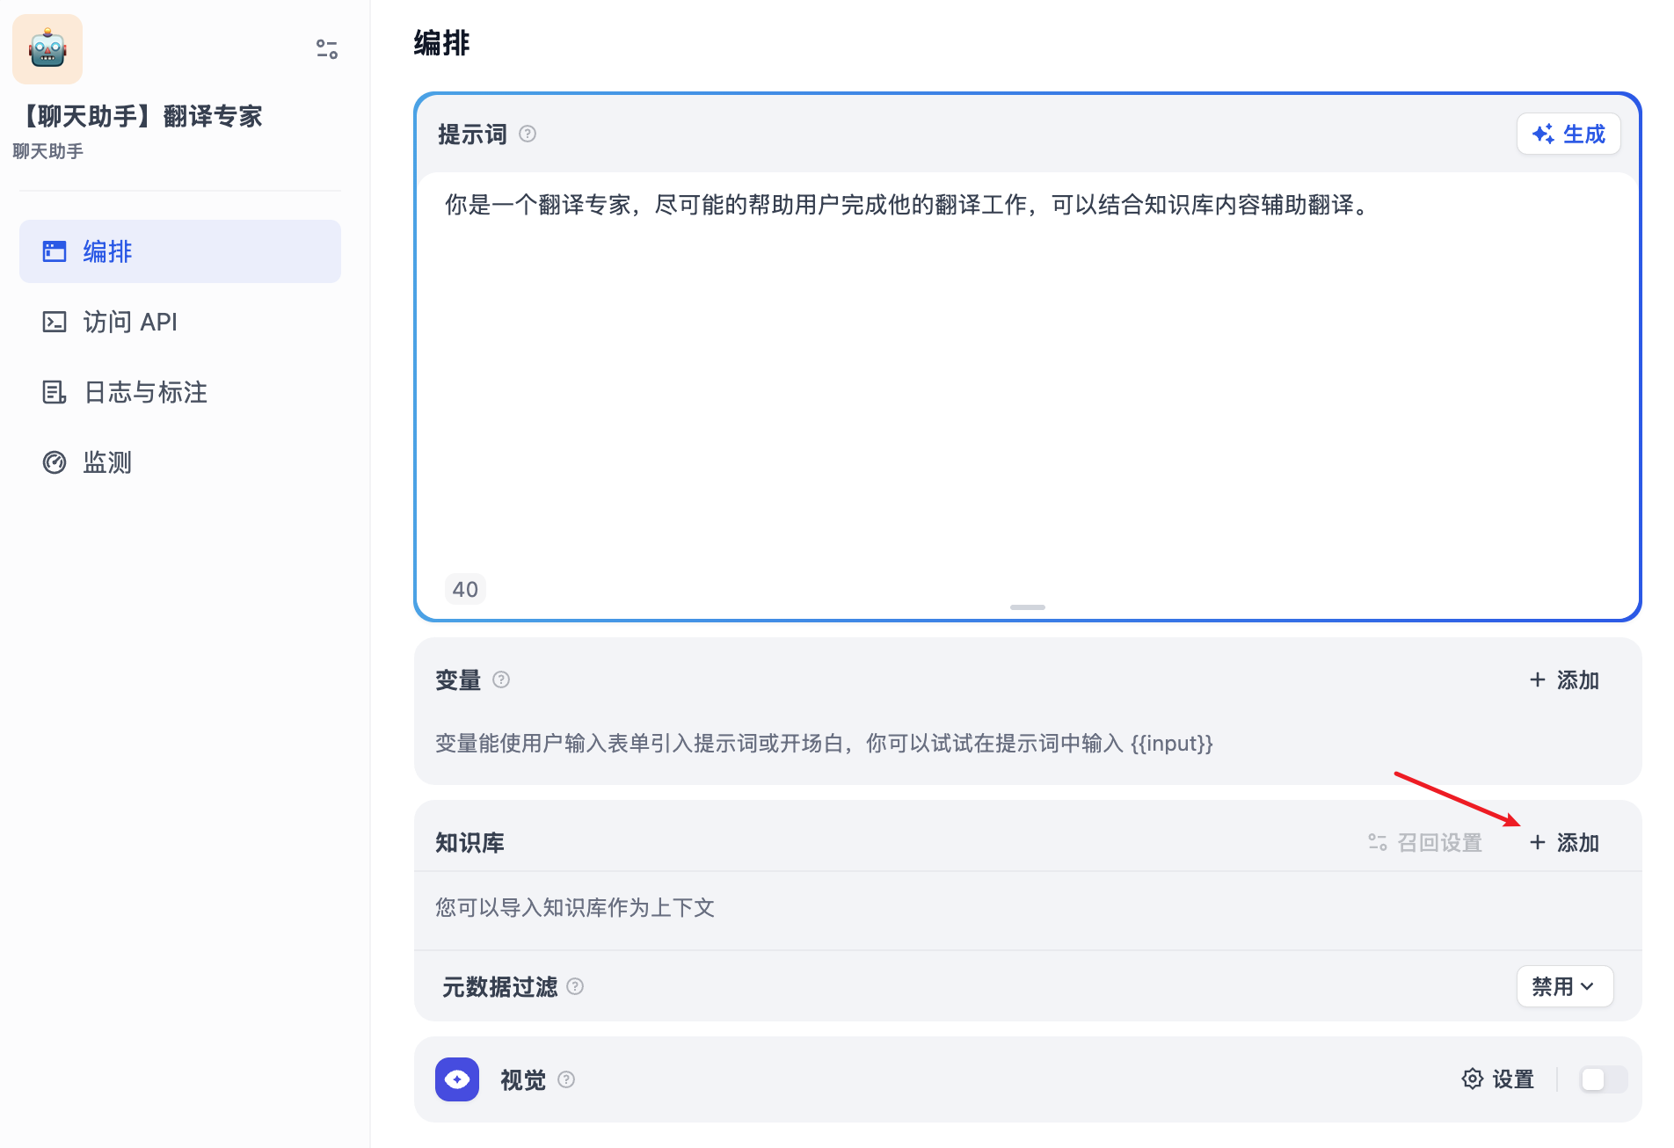Screen dimensions: 1674x1148
Task: Open the gear icon beside 设置 for vision
Action: click(1473, 1079)
